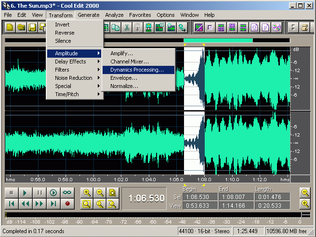Viewport: 316px width, 237px height.
Task: Click the Open file folder icon
Action: pyautogui.click(x=21, y=27)
